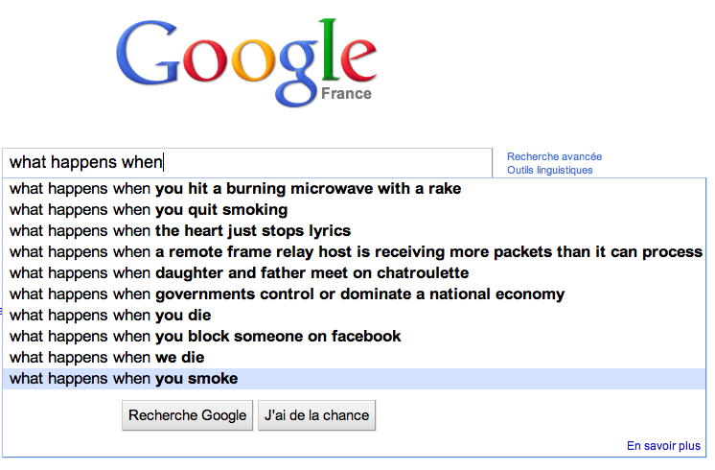The image size is (715, 470).
Task: Click the Google France logo
Action: 246,63
